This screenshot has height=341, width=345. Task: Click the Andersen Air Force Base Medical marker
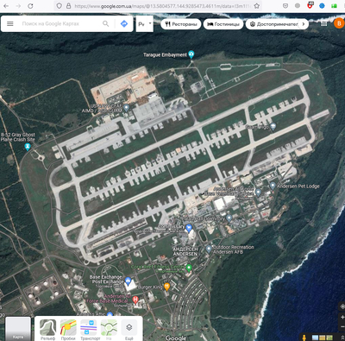135,300
